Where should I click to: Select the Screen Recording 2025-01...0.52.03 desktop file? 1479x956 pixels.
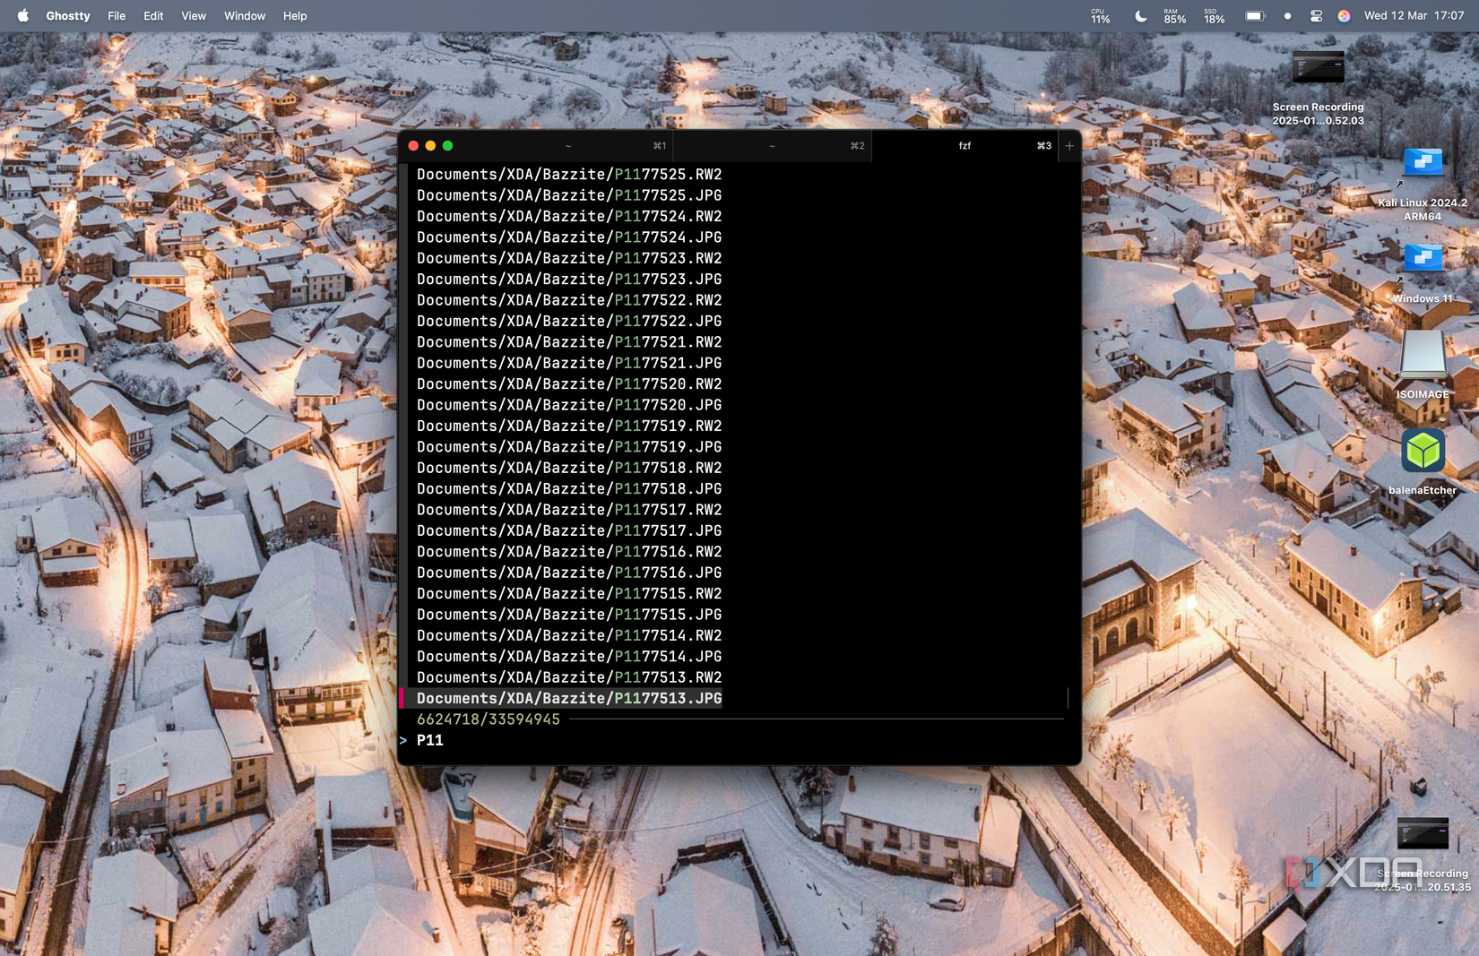click(1318, 88)
